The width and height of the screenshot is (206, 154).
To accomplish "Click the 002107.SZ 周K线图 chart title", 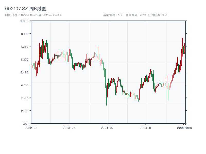I will (x=26, y=9).
